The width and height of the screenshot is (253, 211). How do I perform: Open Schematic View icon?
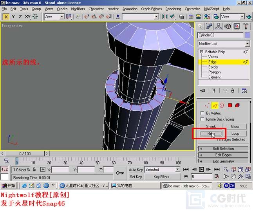pyautogui.click(x=198, y=16)
